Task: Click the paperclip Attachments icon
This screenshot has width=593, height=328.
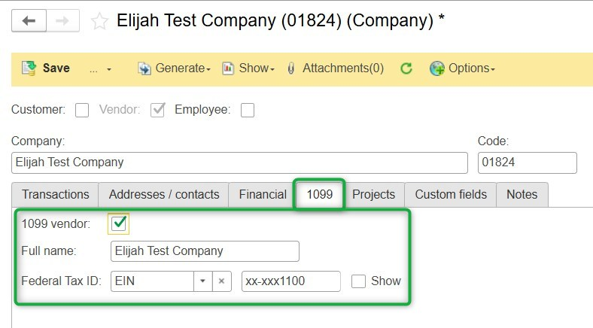Action: [x=290, y=68]
